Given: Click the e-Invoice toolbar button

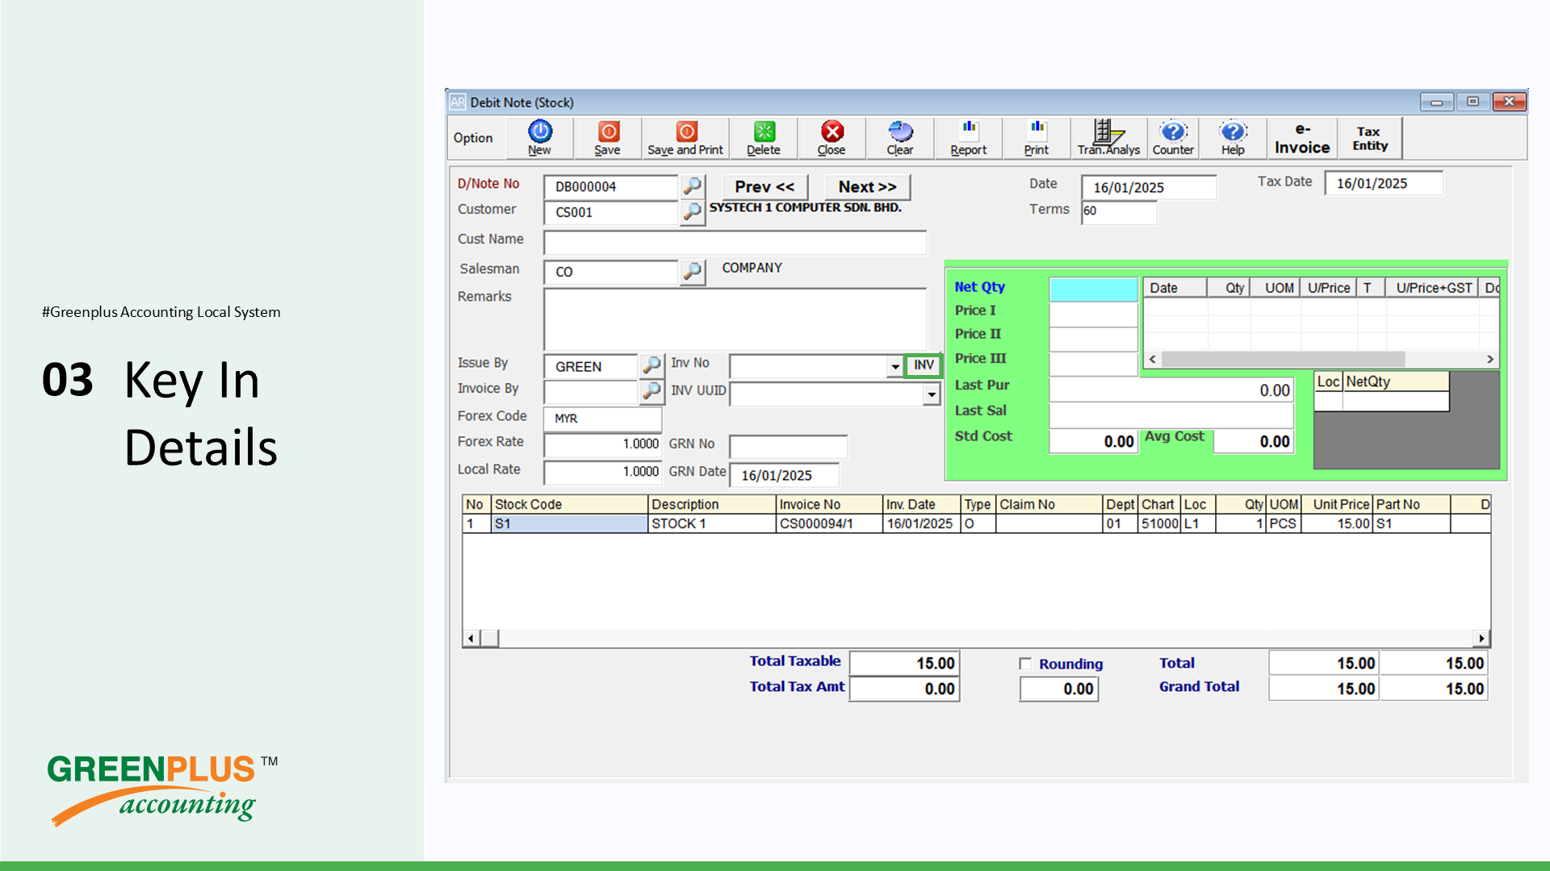Looking at the screenshot, I should pos(1302,138).
